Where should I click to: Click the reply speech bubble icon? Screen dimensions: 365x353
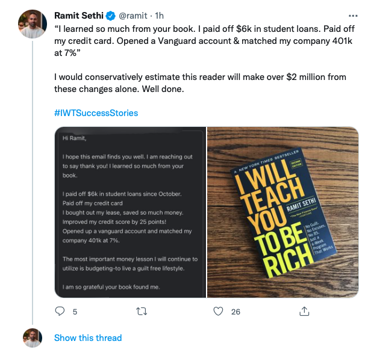coord(60,311)
